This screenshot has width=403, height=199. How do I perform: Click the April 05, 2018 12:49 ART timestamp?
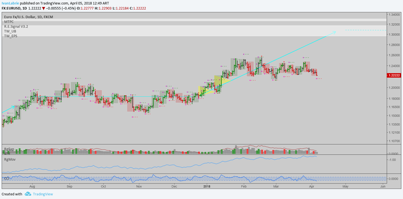click(89, 3)
